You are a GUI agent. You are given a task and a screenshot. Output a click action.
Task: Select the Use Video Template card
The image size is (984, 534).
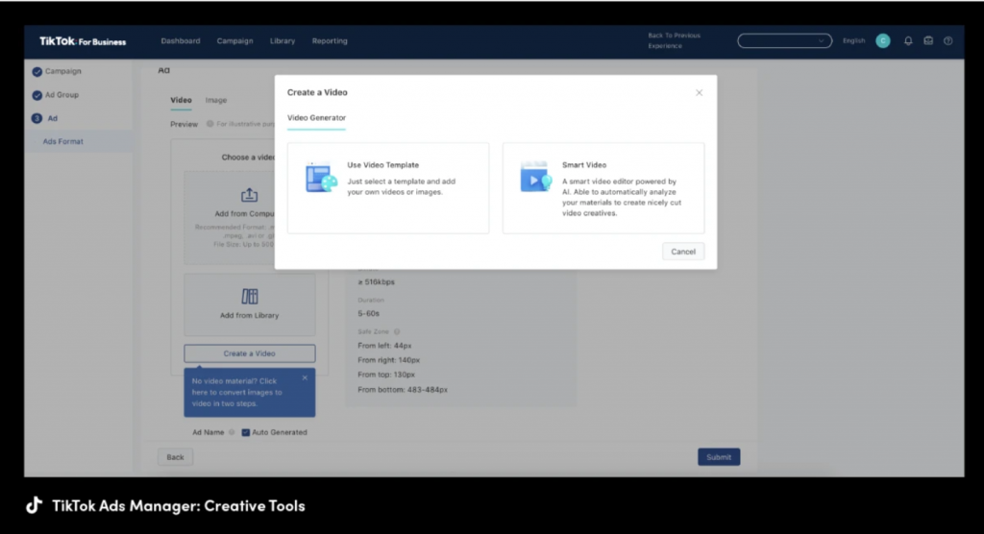click(388, 188)
